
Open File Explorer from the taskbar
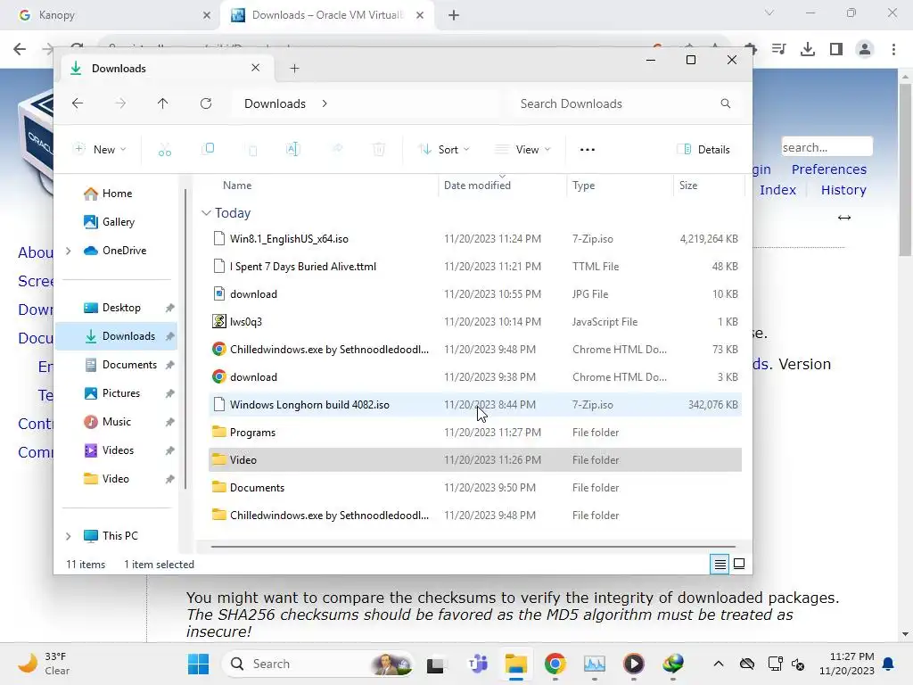click(516, 664)
